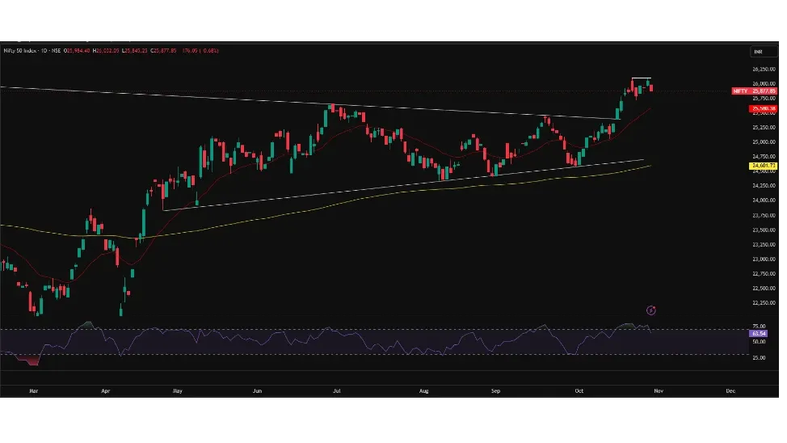Click the open price value O25,984.40
Image resolution: width=787 pixels, height=443 pixels.
click(x=77, y=51)
